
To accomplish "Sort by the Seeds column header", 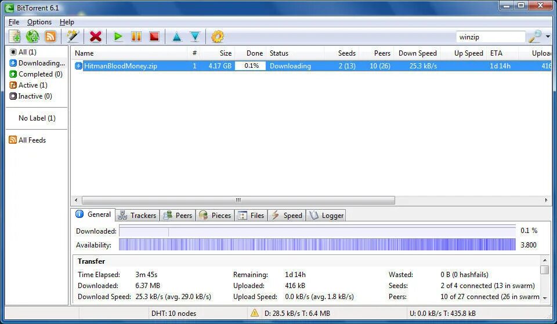I will coord(341,53).
